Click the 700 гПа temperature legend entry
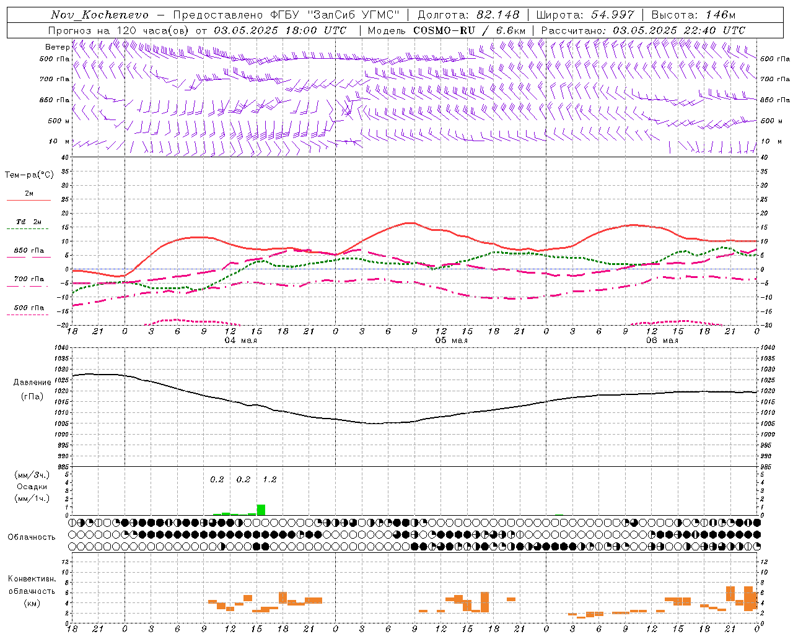This screenshot has height=634, width=793. 29,279
